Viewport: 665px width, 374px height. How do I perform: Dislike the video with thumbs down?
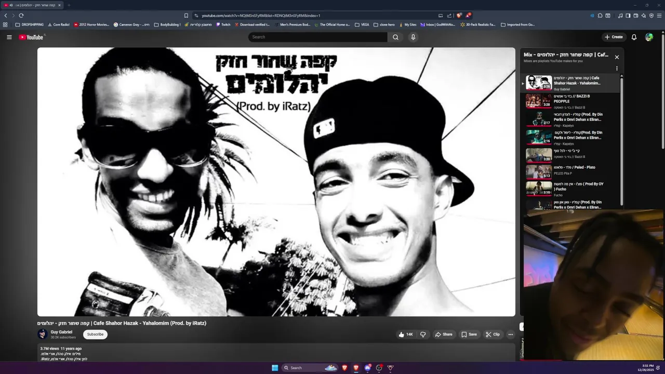(x=423, y=335)
